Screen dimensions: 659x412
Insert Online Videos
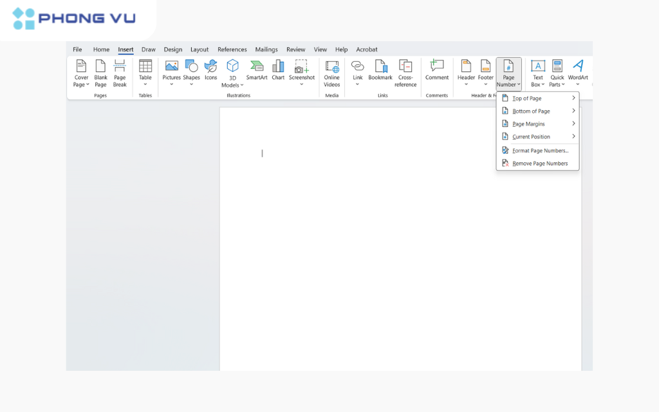click(x=331, y=72)
